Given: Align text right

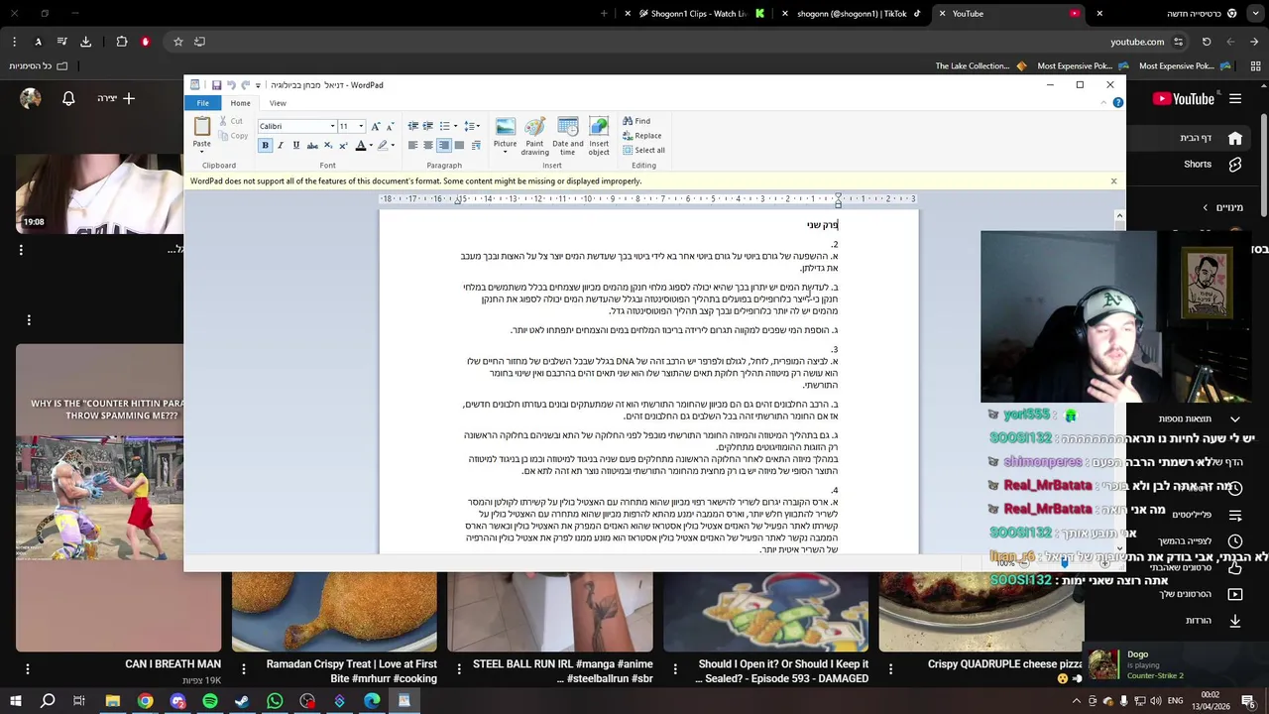Looking at the screenshot, I should [443, 146].
